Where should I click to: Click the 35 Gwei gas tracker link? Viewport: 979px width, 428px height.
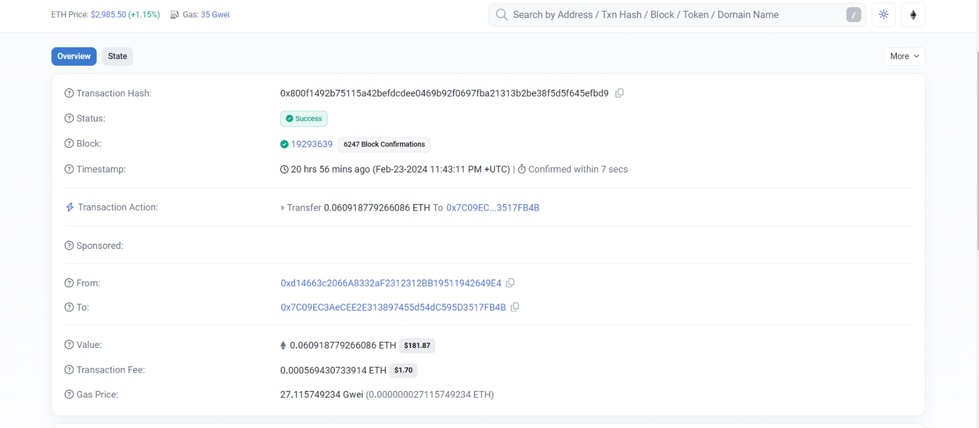[x=215, y=14]
